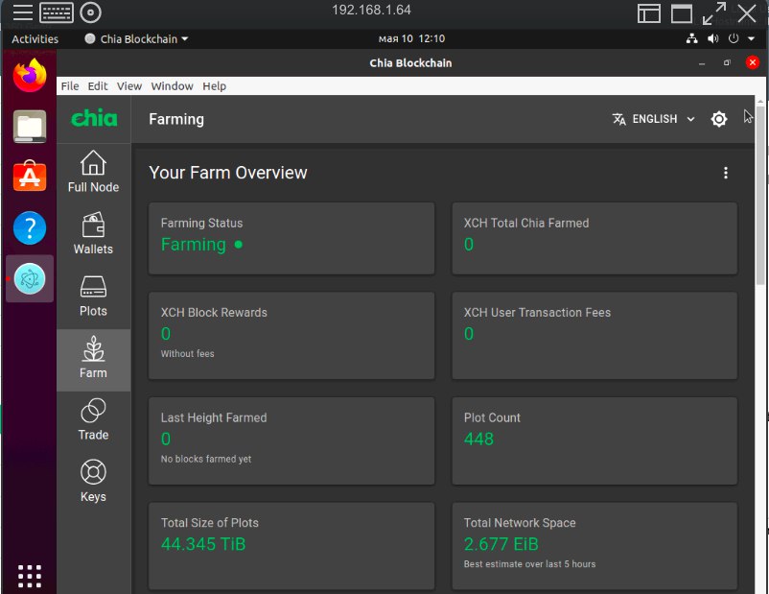Click the volume tray icon

click(712, 38)
